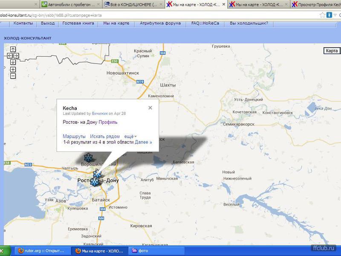Pan the map down with the arrow

(13, 62)
